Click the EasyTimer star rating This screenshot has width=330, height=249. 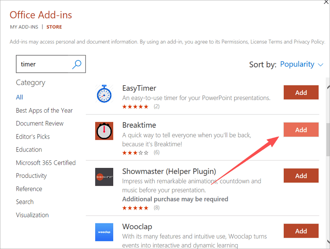click(135, 106)
